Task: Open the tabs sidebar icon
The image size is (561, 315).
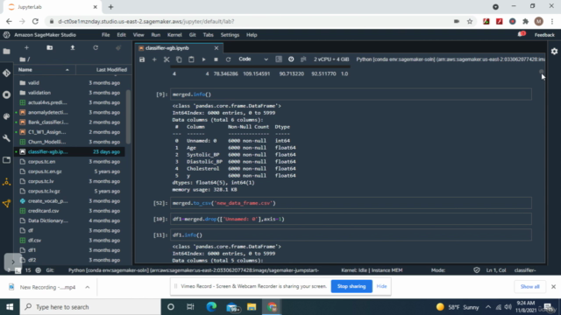Action: 6,160
